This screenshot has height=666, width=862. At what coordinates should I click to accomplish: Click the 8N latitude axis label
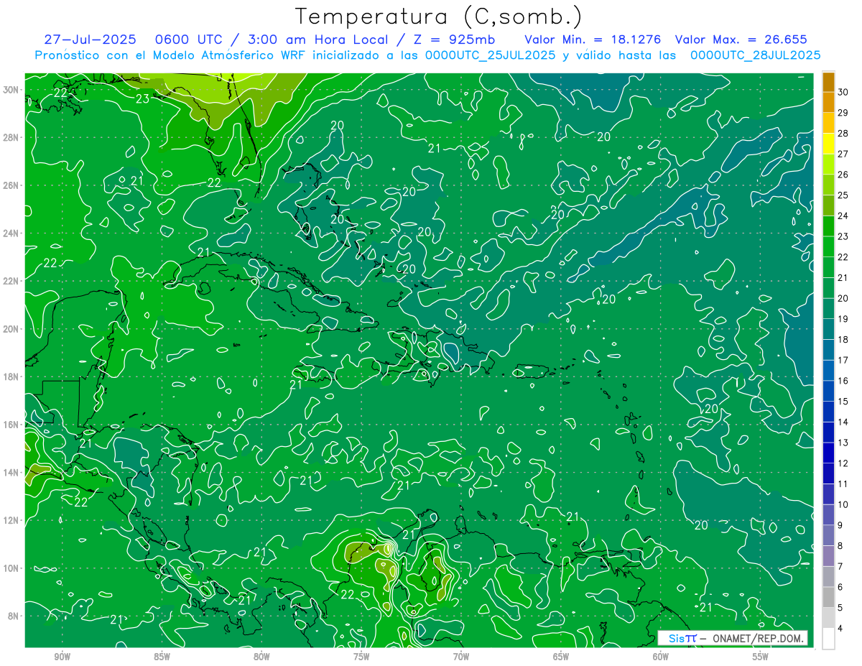(x=14, y=616)
